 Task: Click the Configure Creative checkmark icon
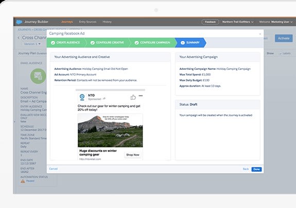pos(93,43)
